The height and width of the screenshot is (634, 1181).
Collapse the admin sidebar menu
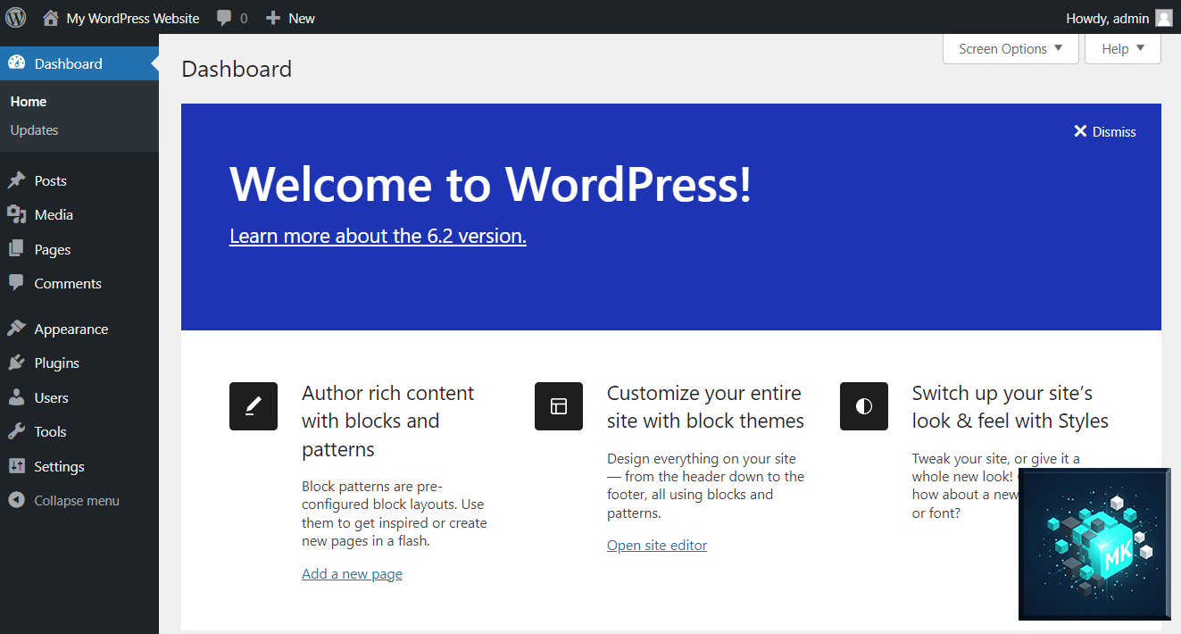[79, 500]
